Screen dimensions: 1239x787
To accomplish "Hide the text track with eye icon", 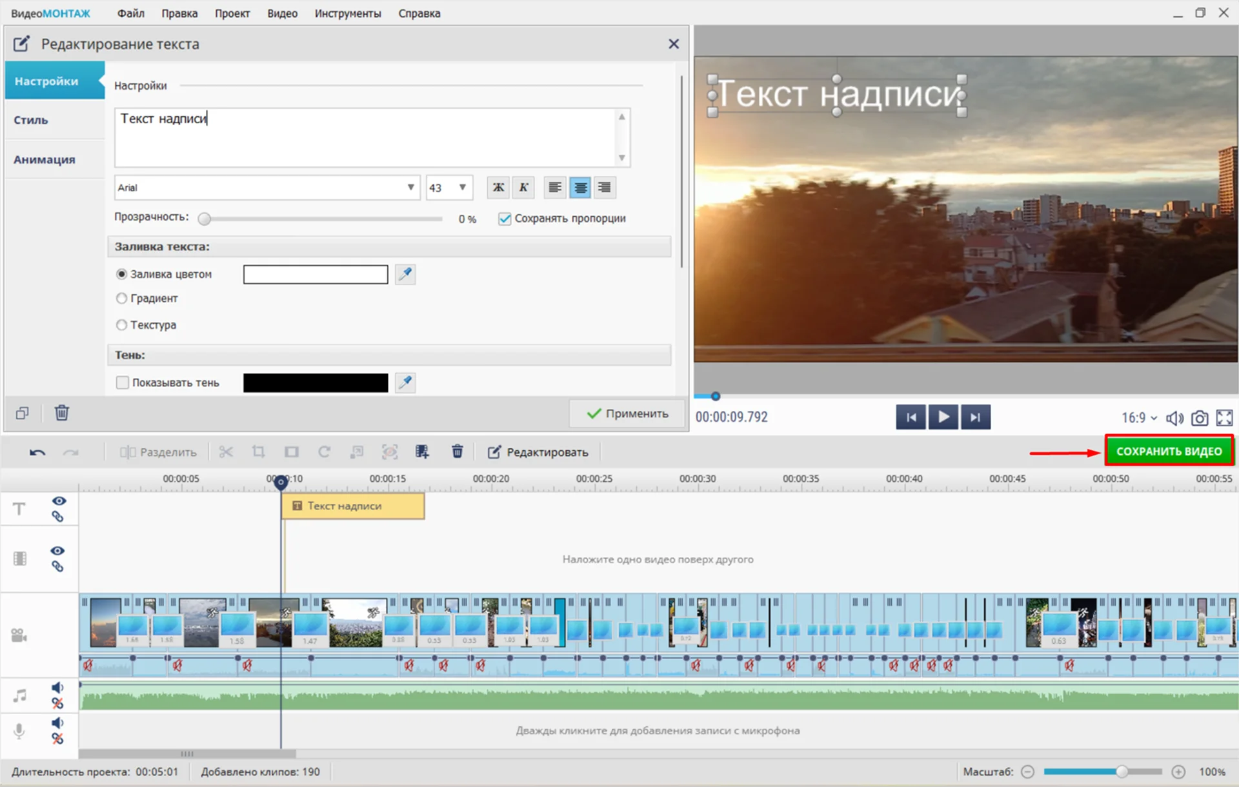I will (x=59, y=501).
